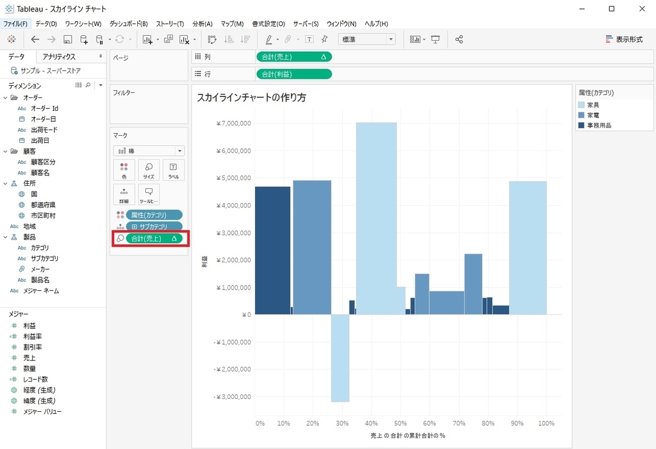Screen dimensions: 656x449
Task: Click the 家電 legend color swatch
Action: 581,115
